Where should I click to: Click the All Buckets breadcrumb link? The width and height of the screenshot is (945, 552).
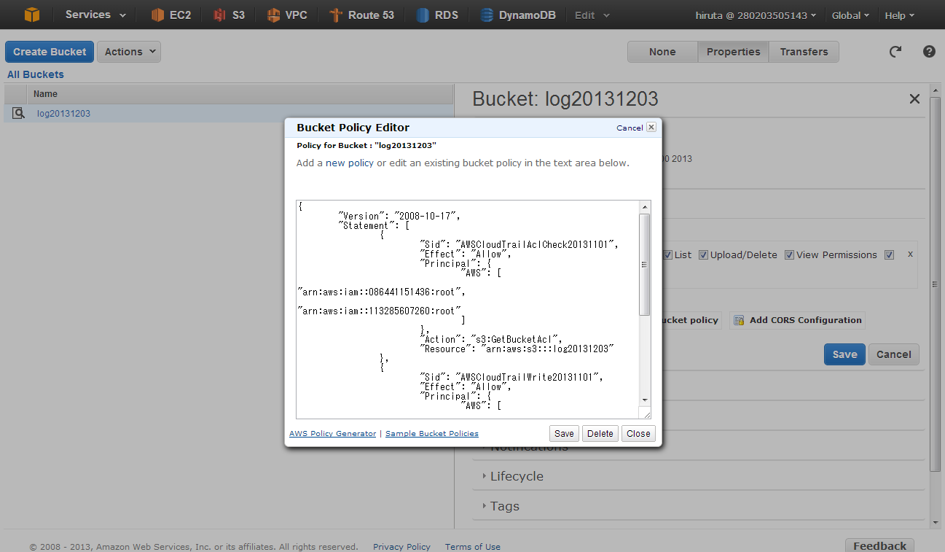point(36,74)
